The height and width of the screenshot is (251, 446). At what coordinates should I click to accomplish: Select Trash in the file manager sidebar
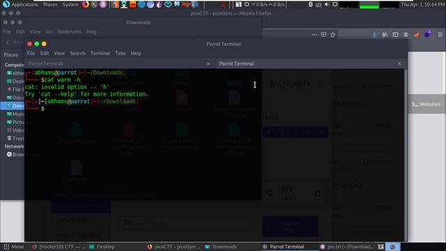(15, 138)
